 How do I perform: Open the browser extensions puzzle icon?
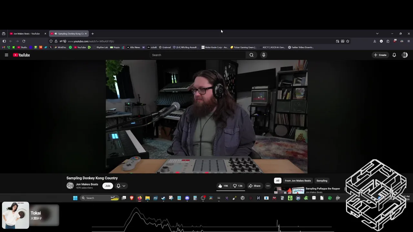pyautogui.click(x=388, y=41)
